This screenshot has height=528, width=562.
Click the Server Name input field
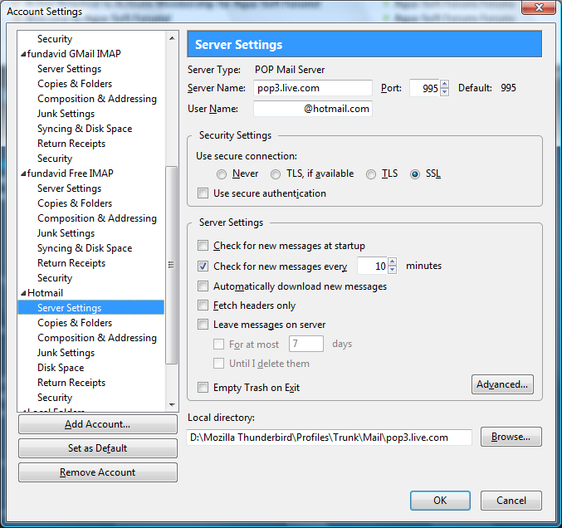[x=312, y=88]
